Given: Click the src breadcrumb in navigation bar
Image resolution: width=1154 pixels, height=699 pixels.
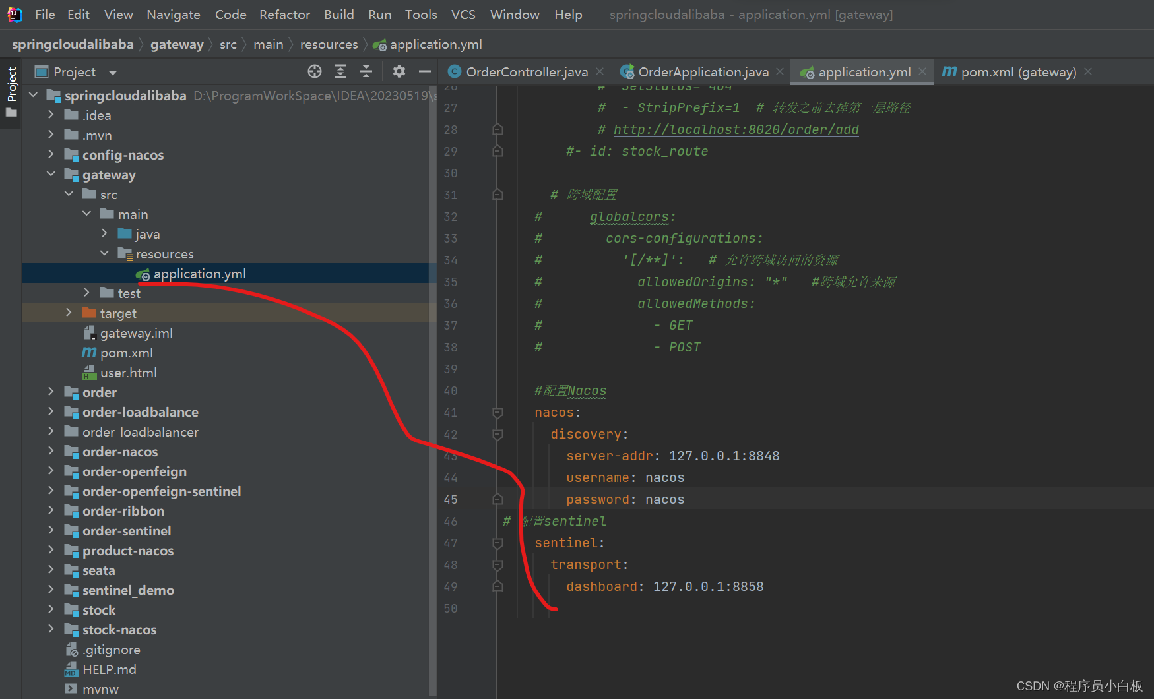Looking at the screenshot, I should click(x=228, y=44).
